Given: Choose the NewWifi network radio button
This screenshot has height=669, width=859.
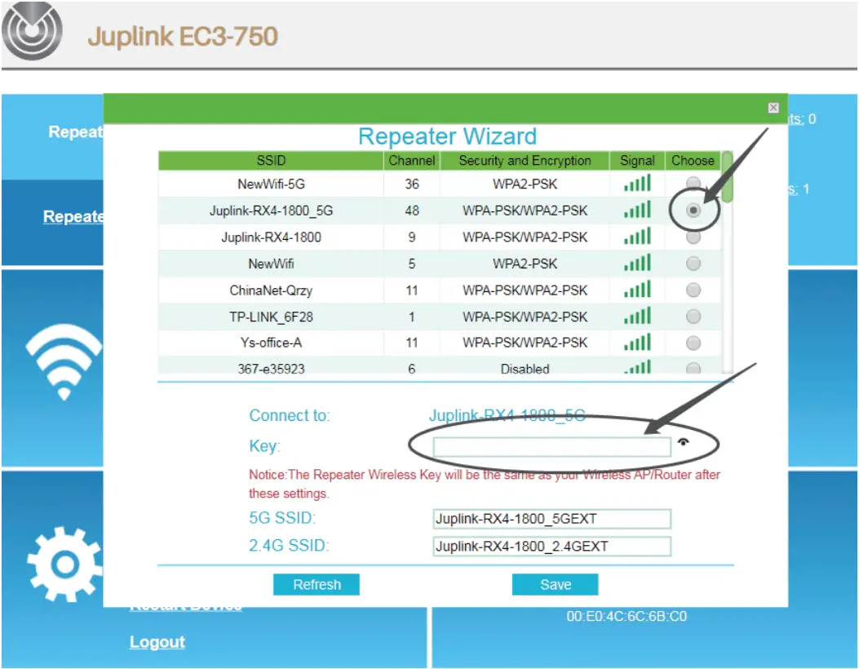Looking at the screenshot, I should 693,263.
